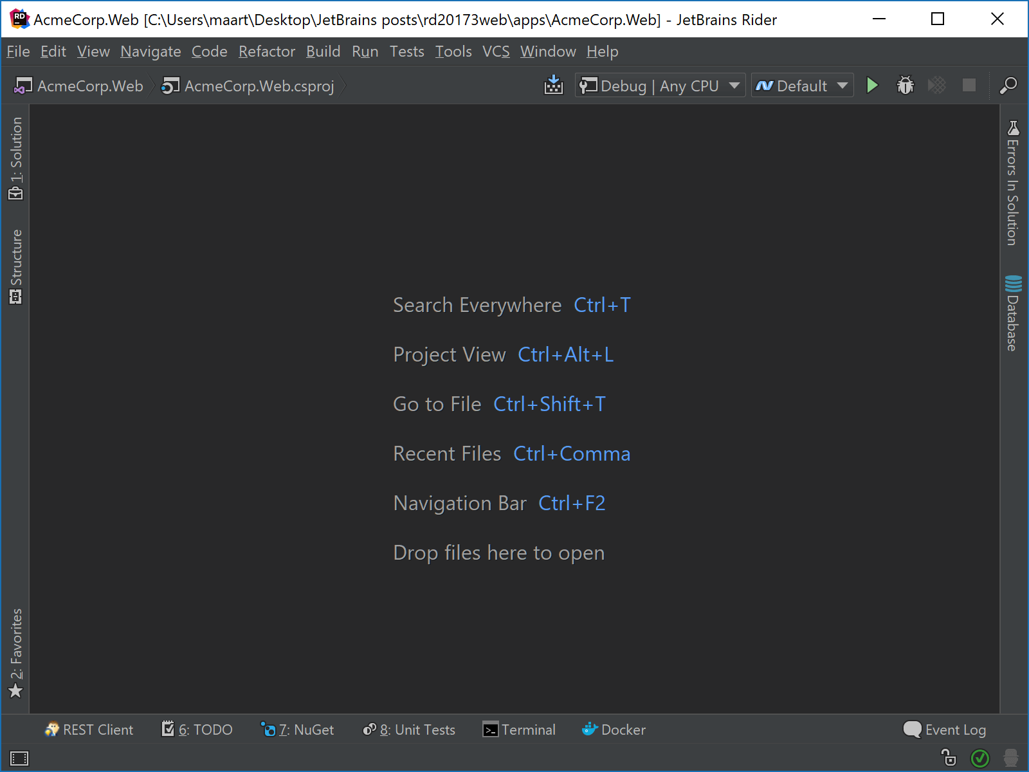
Task: Expand the Default run configuration dropdown
Action: click(802, 85)
